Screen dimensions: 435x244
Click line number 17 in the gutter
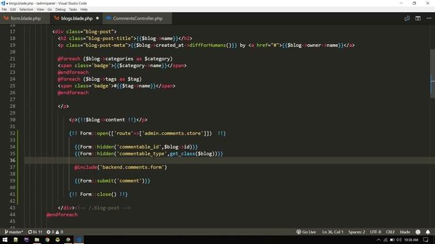point(12,32)
